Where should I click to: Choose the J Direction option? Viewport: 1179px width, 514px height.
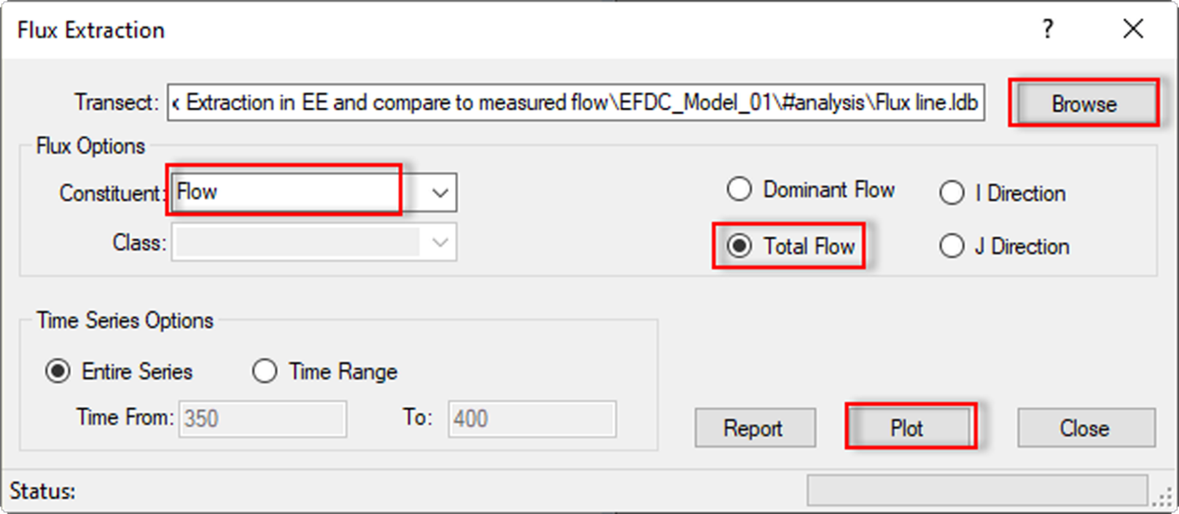click(951, 246)
